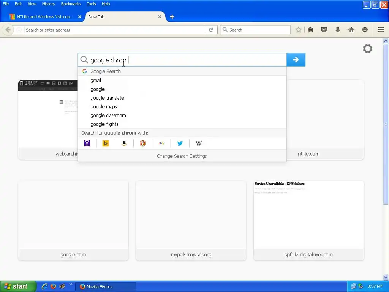This screenshot has height=292, width=389.
Task: Open the mypal-browser.org tile
Action: point(191,221)
